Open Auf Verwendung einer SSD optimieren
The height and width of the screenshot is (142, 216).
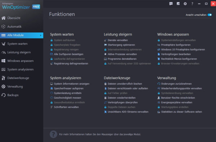[x=129, y=64]
